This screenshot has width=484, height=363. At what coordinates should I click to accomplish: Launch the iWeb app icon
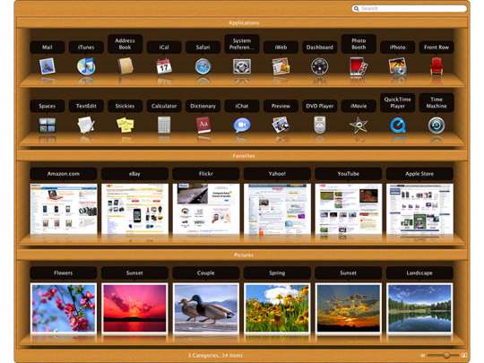(281, 66)
